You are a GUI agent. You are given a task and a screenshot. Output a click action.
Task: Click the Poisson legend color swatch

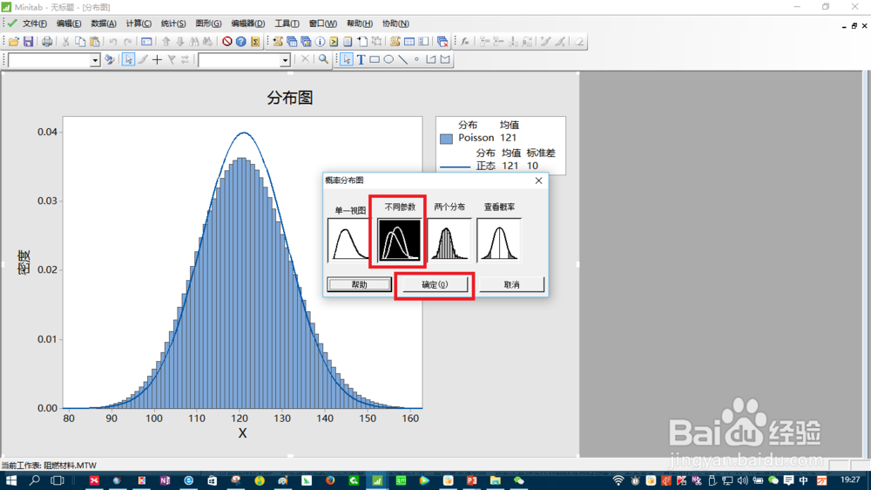(446, 139)
